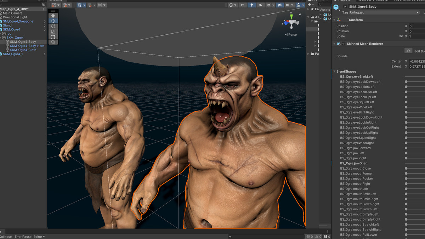The height and width of the screenshot is (239, 425).
Task: Select the Rect Transform tool
Action: (x=53, y=36)
